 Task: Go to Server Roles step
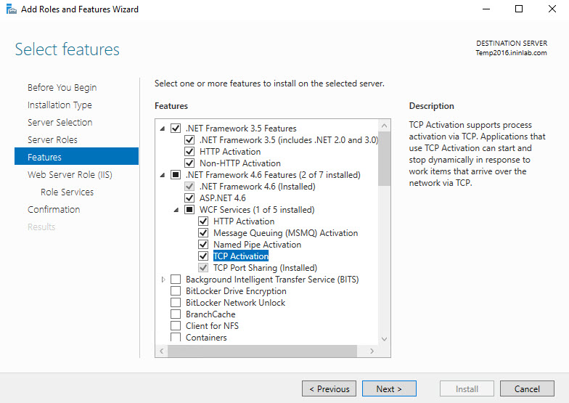[52, 139]
